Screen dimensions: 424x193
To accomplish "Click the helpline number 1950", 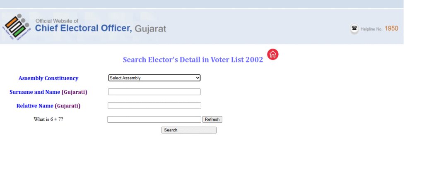I will pyautogui.click(x=391, y=29).
